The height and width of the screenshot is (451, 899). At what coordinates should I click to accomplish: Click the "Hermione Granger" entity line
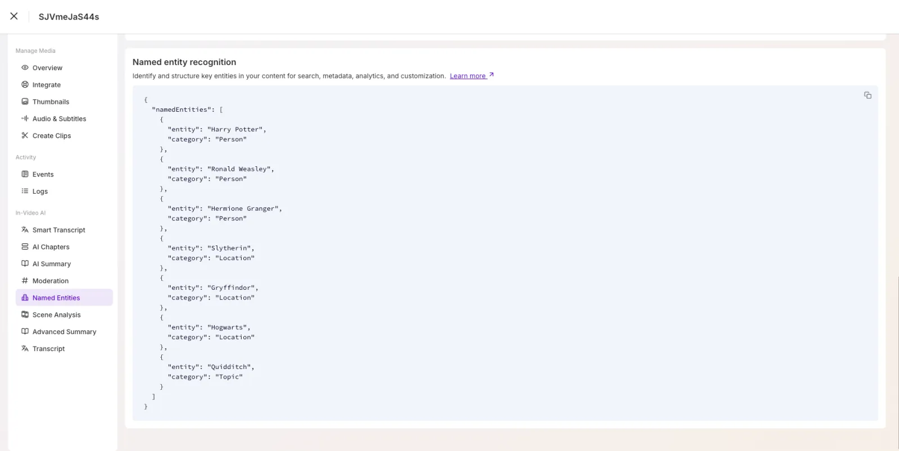pyautogui.click(x=225, y=208)
